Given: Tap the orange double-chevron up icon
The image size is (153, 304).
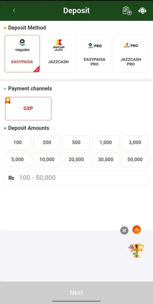Looking at the screenshot, I should 137,230.
